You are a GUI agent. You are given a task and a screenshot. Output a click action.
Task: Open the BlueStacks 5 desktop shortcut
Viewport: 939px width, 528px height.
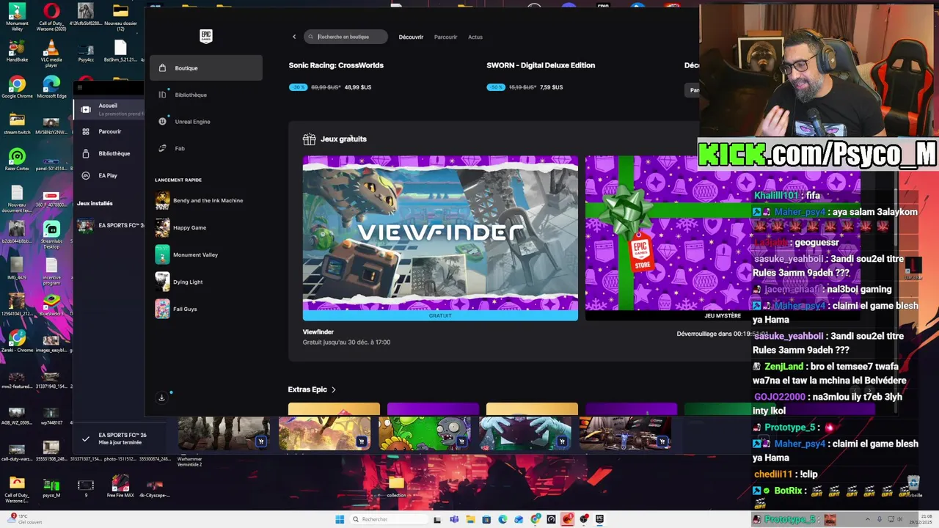51,304
